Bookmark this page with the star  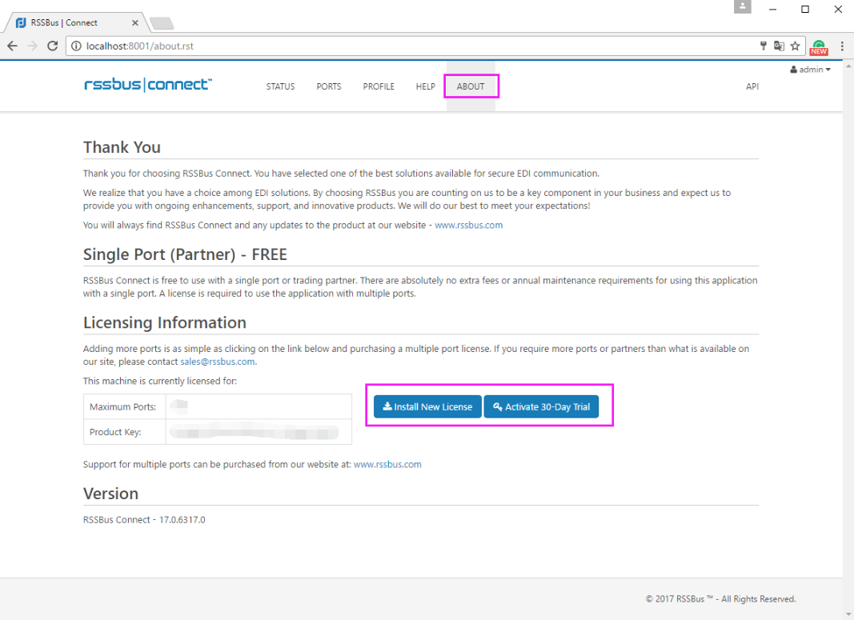[796, 46]
